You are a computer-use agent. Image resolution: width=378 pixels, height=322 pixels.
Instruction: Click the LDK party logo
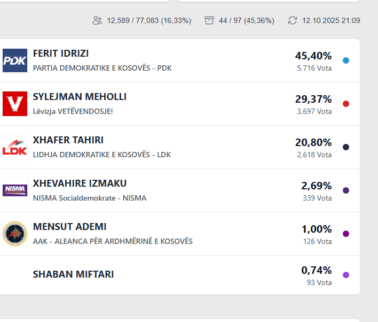[15, 147]
